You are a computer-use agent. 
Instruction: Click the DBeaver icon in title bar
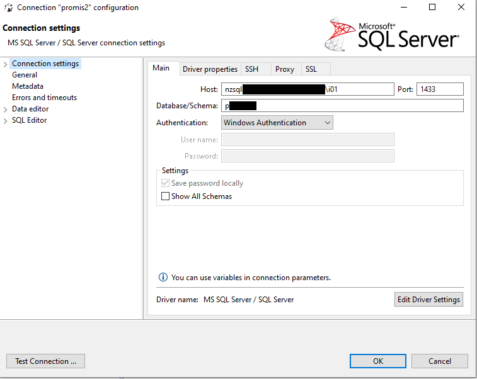click(x=8, y=8)
